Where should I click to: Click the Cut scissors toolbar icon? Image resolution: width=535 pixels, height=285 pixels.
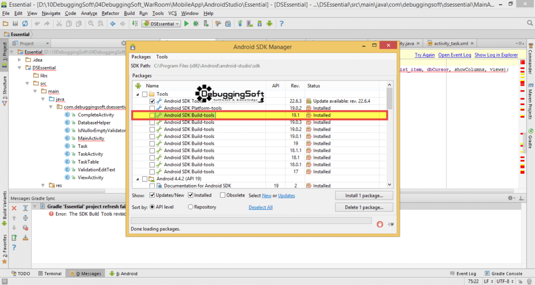(x=59, y=24)
